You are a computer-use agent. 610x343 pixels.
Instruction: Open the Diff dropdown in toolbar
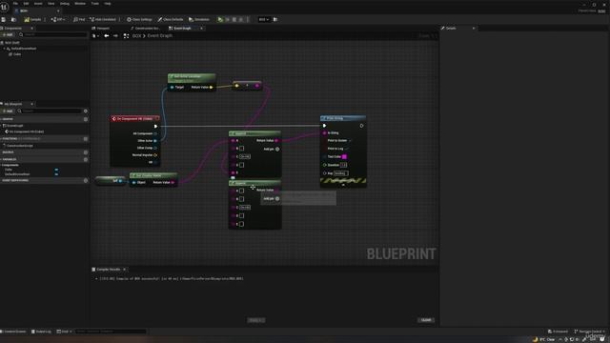58,19
